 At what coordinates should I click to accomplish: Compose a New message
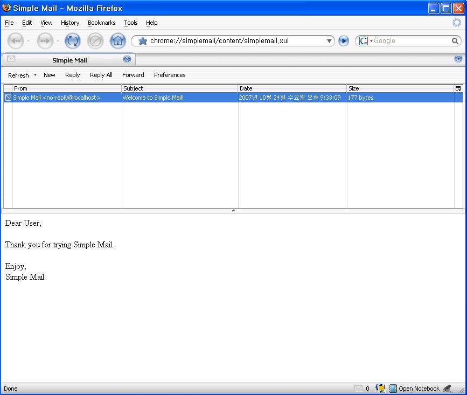50,75
